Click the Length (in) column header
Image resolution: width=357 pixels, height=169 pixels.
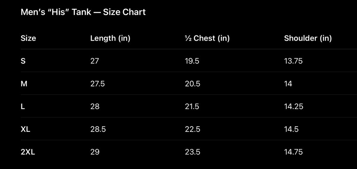pos(110,38)
